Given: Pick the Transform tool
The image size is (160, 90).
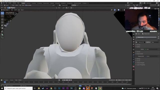Looking at the screenshot, I should coord(2,28).
